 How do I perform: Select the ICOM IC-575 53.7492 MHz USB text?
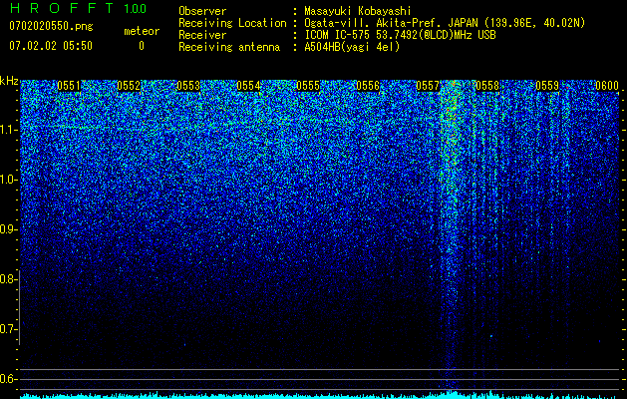pyautogui.click(x=400, y=35)
